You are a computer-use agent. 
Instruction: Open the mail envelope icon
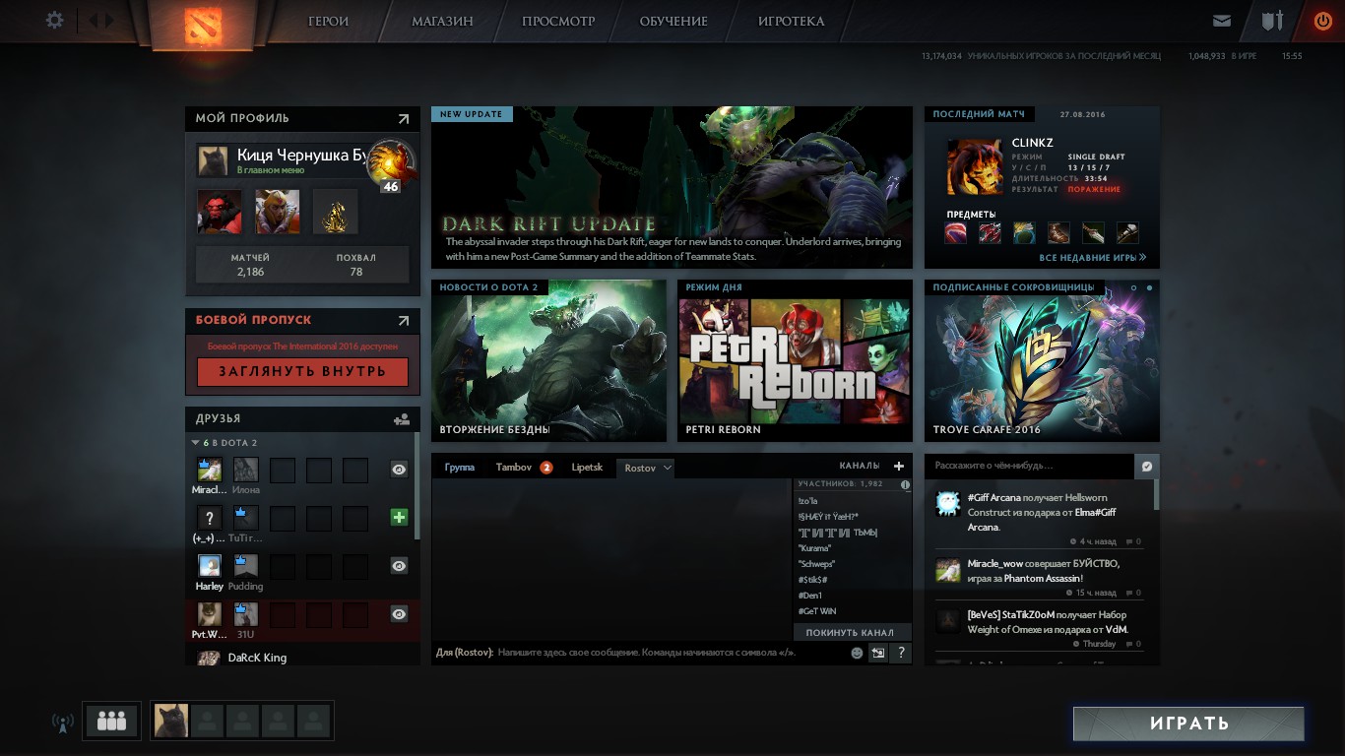click(1222, 21)
